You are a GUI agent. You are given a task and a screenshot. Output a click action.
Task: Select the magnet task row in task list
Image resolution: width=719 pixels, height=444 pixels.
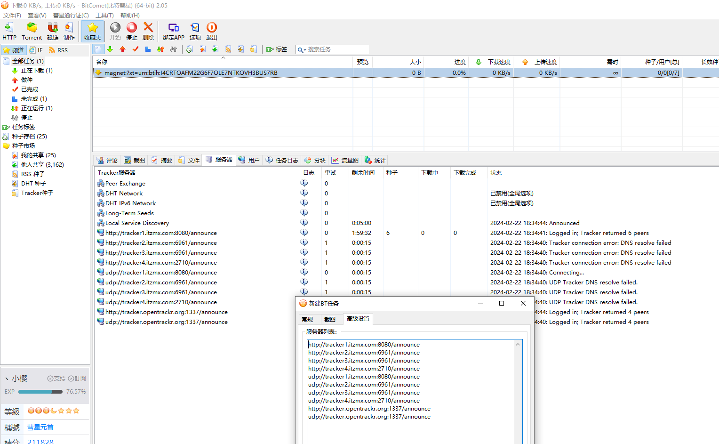(406, 73)
